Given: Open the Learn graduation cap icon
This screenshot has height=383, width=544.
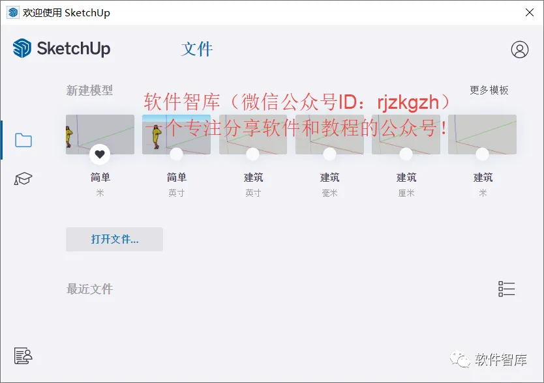Looking at the screenshot, I should pos(23,178).
